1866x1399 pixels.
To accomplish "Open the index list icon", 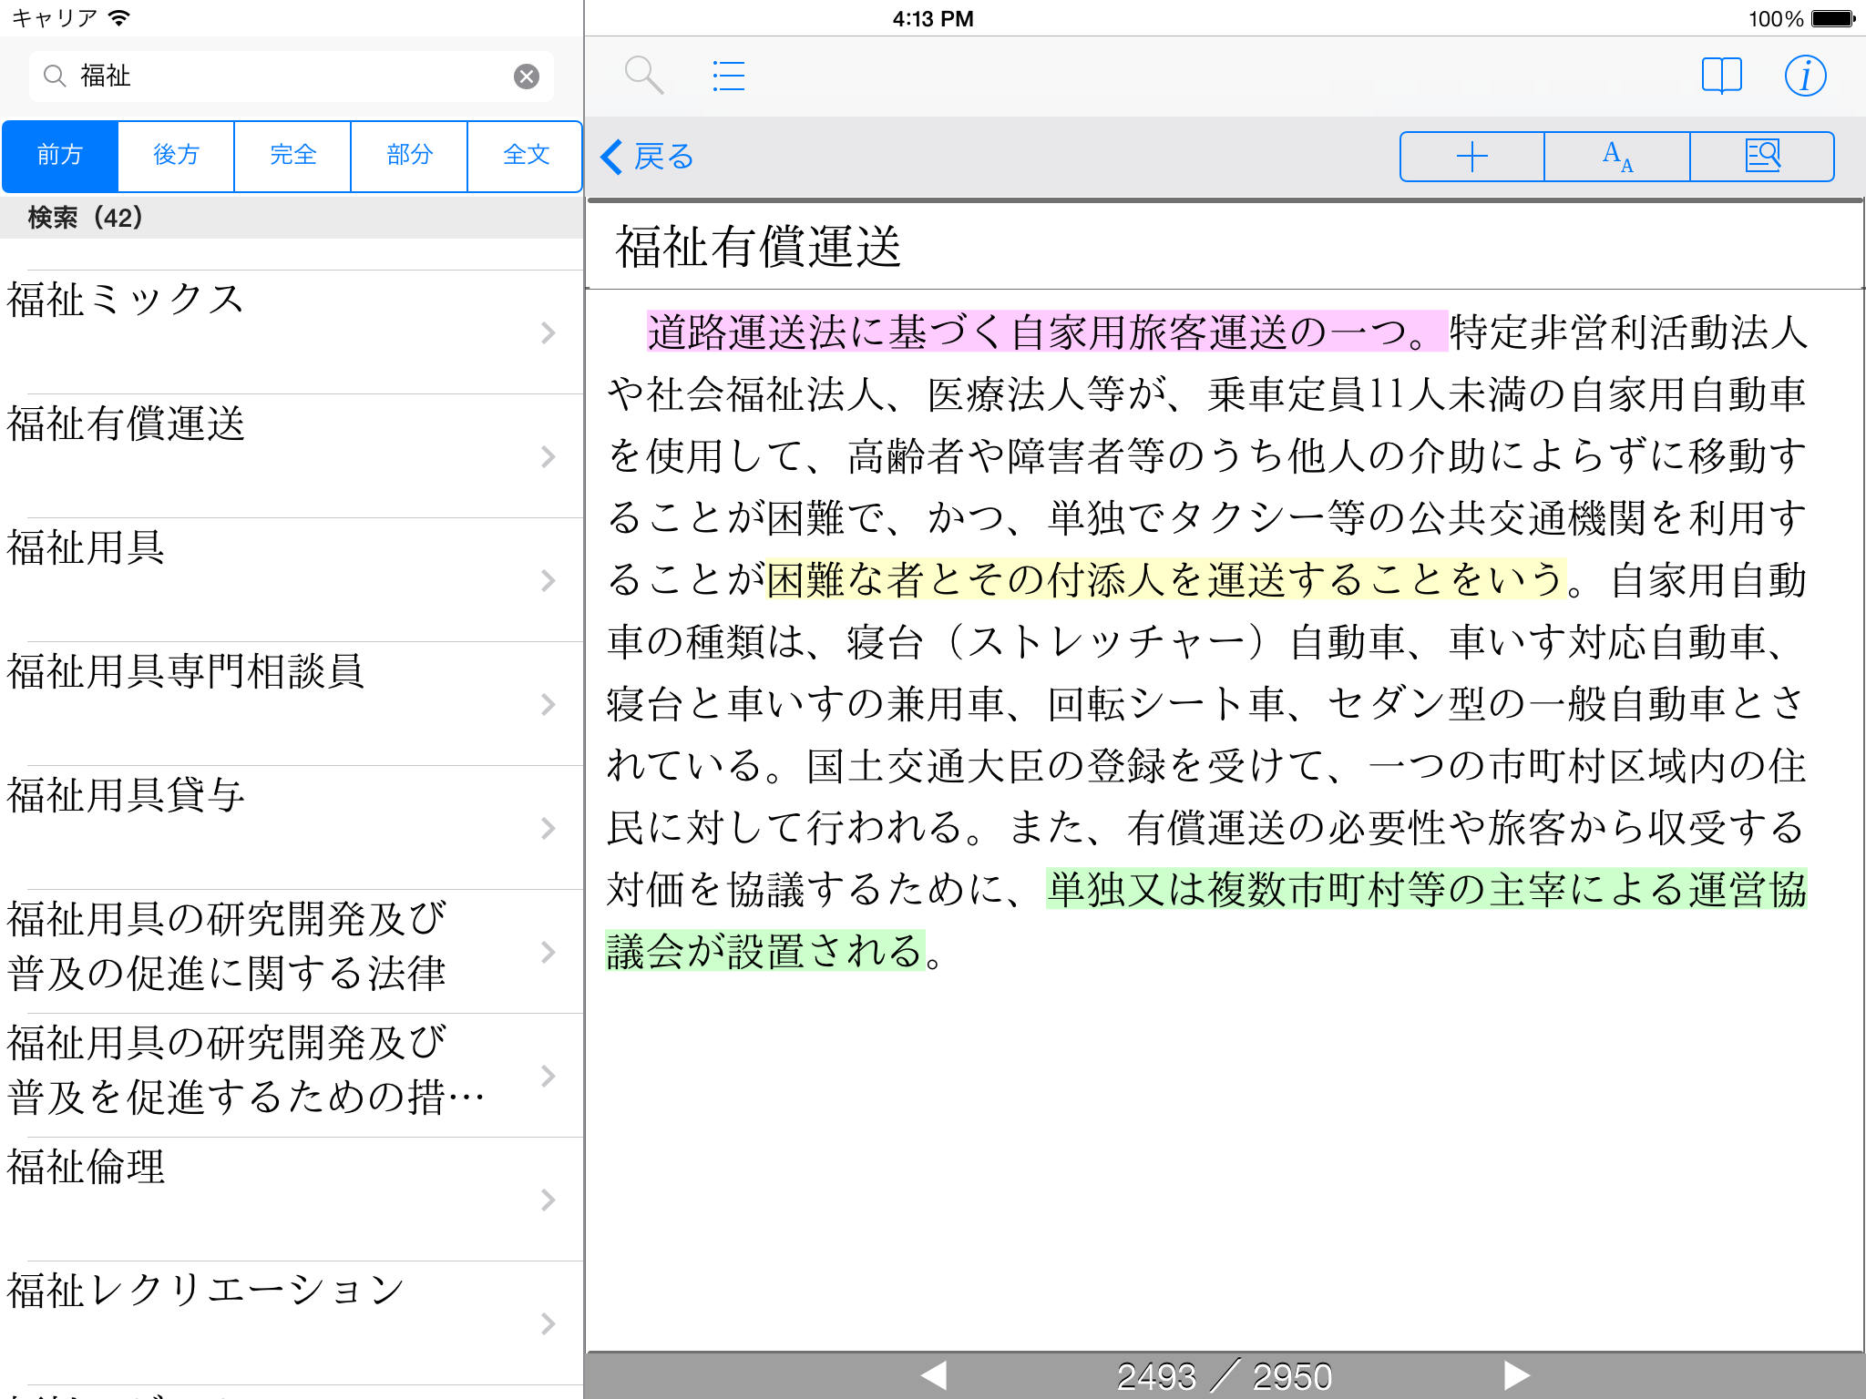I will pos(728,76).
